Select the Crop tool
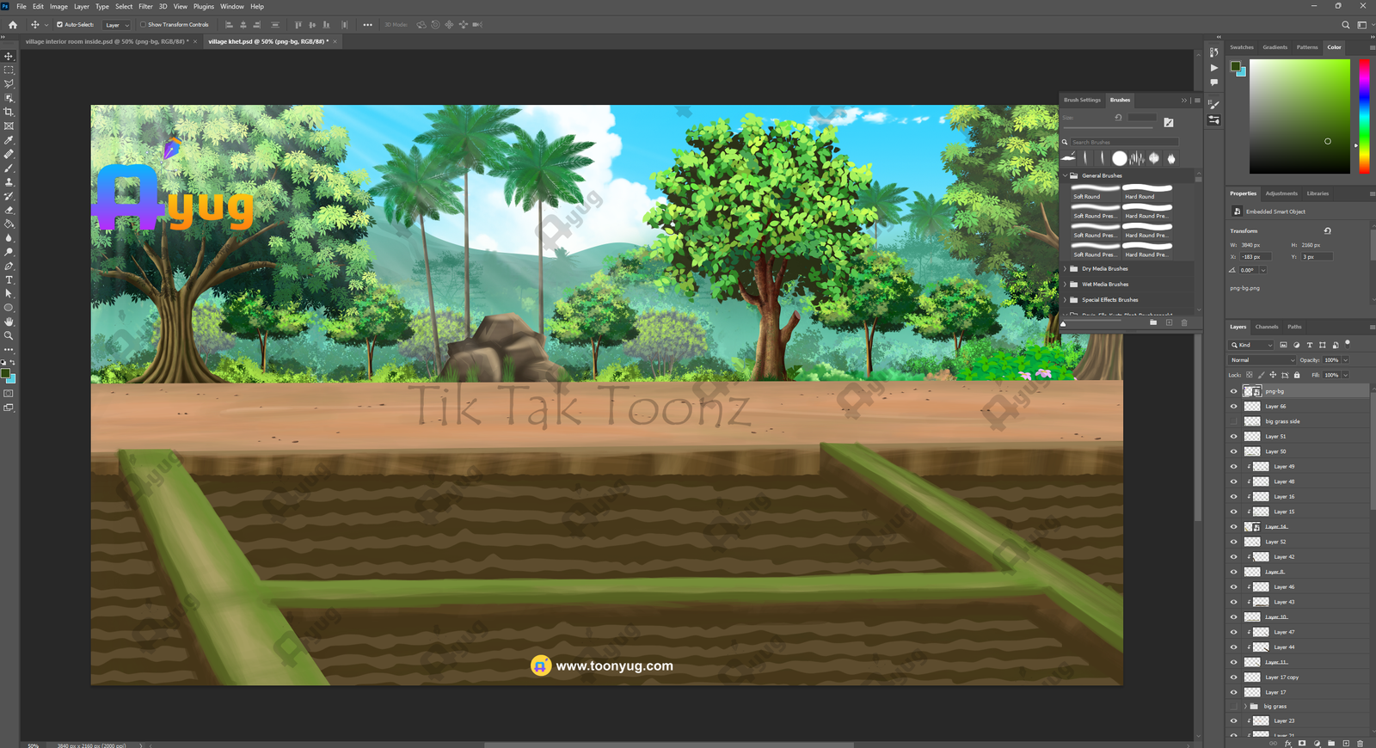This screenshot has height=748, width=1376. [x=9, y=112]
